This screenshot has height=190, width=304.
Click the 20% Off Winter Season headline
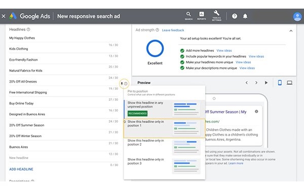click(64, 136)
